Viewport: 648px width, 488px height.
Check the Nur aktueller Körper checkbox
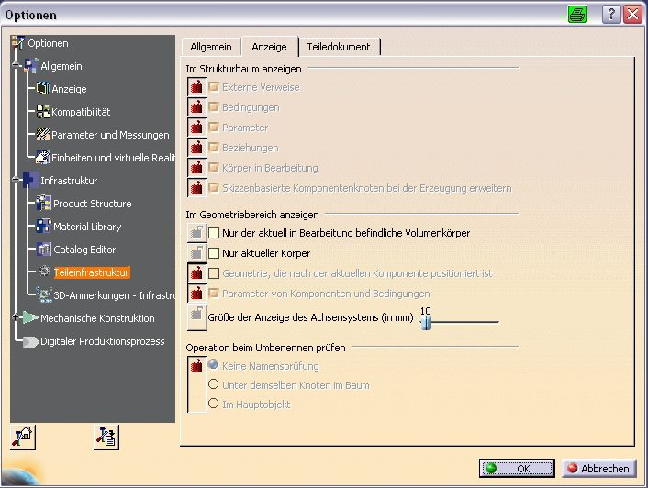click(214, 253)
